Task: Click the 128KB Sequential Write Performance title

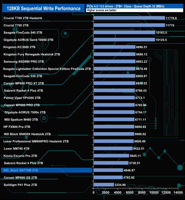Action: pyautogui.click(x=44, y=9)
